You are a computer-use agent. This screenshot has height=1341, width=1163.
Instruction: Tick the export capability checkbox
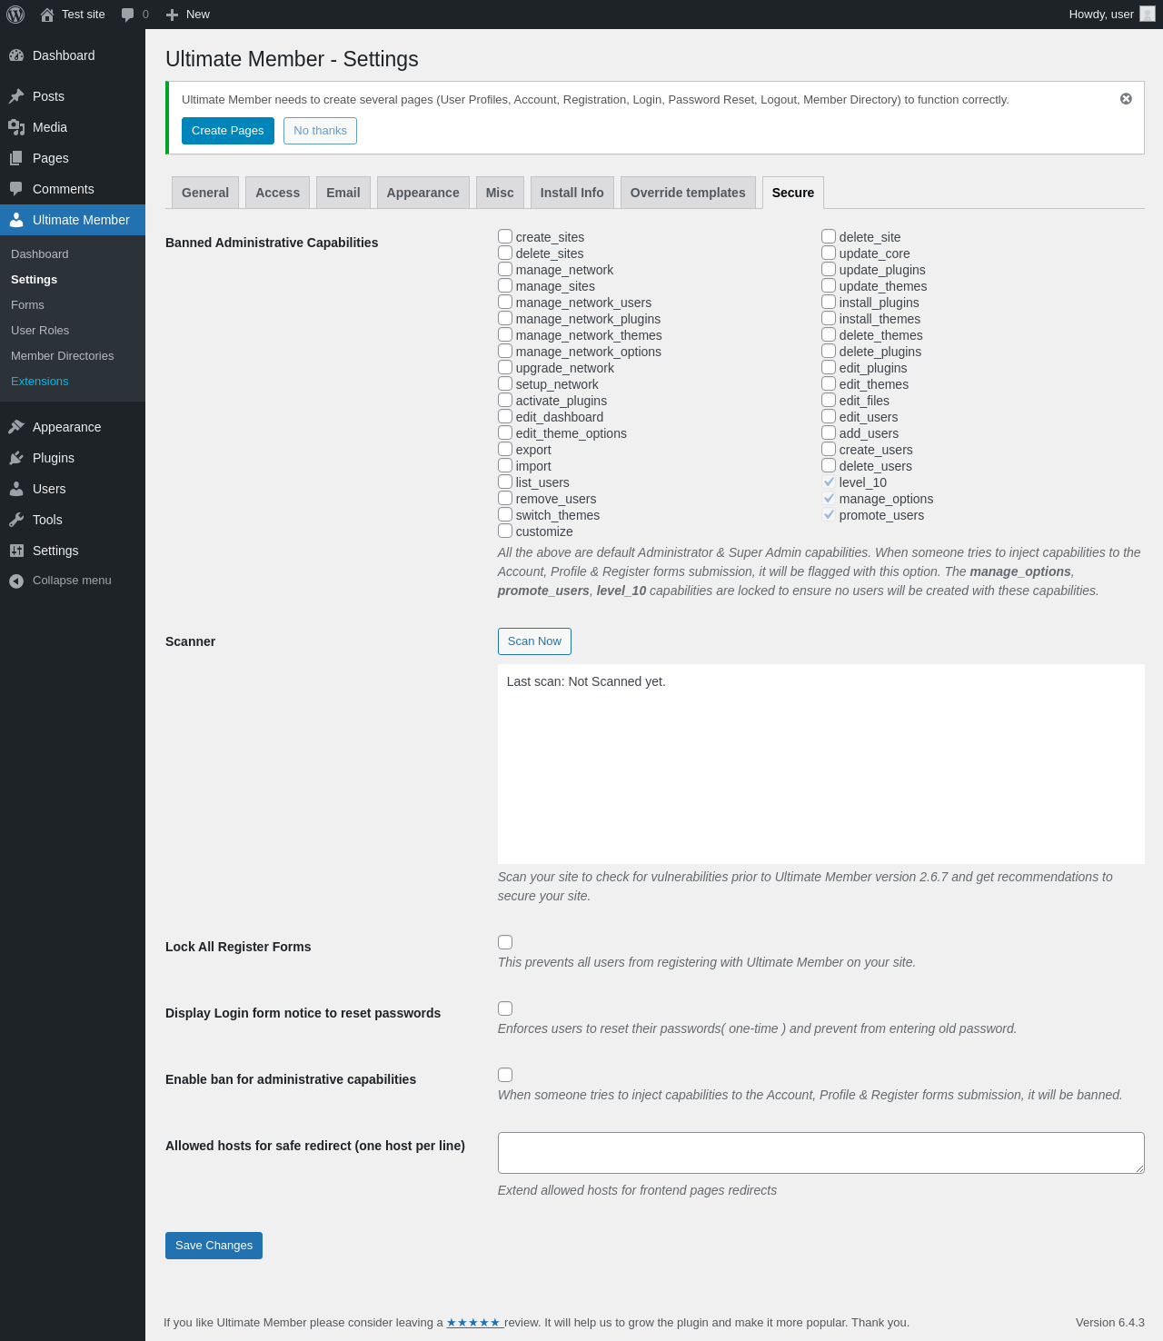(505, 450)
